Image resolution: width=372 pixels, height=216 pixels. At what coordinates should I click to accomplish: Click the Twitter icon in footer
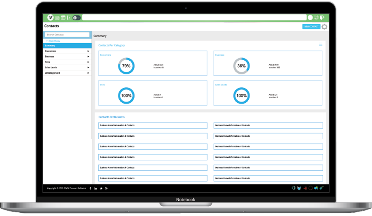click(x=101, y=188)
